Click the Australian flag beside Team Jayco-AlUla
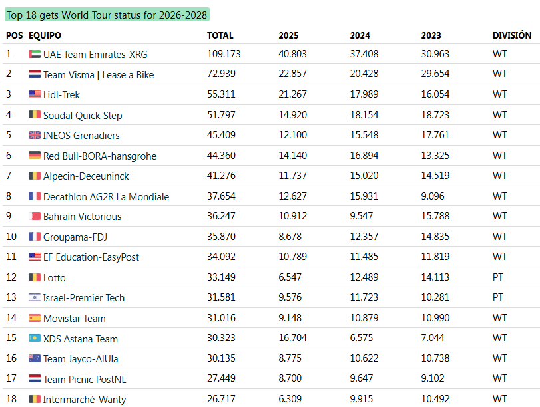Image resolution: width=540 pixels, height=407 pixels. pyautogui.click(x=35, y=358)
